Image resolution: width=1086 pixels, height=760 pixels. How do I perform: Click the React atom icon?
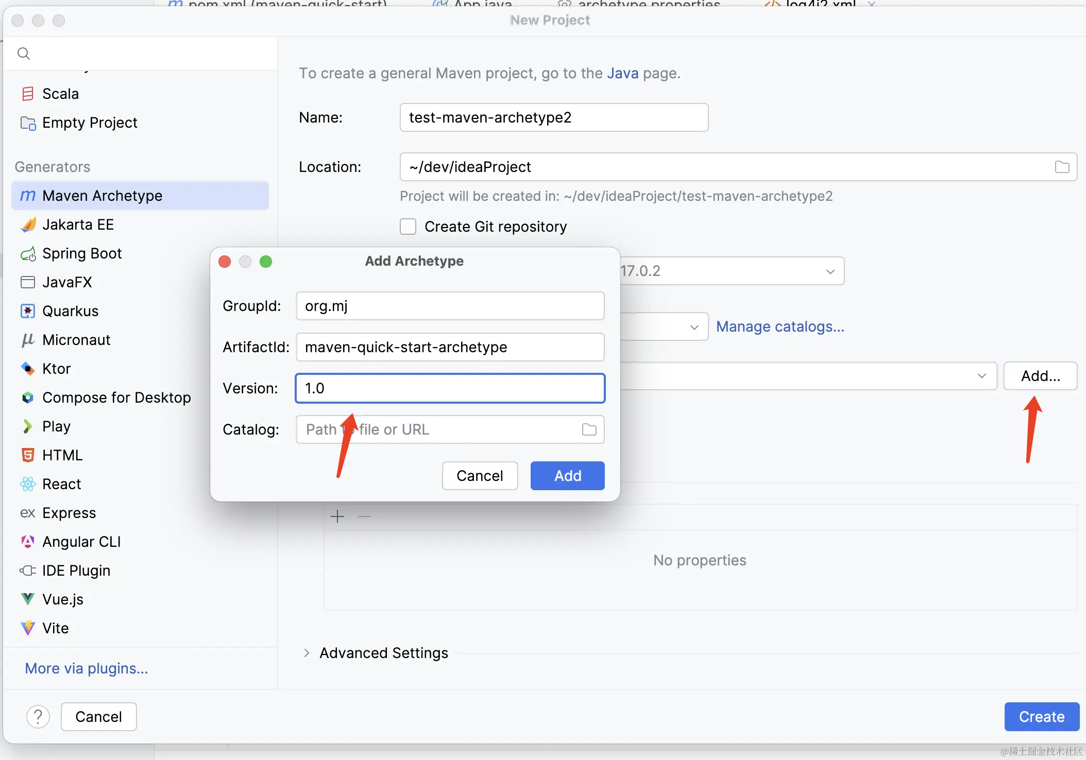click(x=28, y=484)
